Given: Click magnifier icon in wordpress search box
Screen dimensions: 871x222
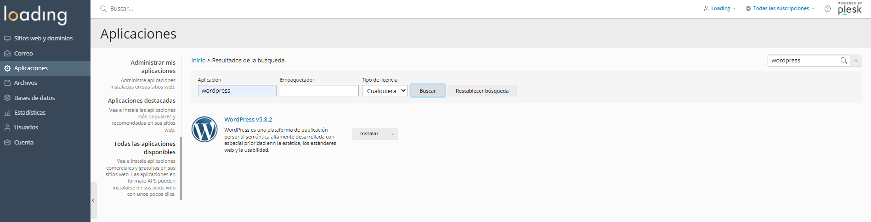Looking at the screenshot, I should (x=843, y=61).
